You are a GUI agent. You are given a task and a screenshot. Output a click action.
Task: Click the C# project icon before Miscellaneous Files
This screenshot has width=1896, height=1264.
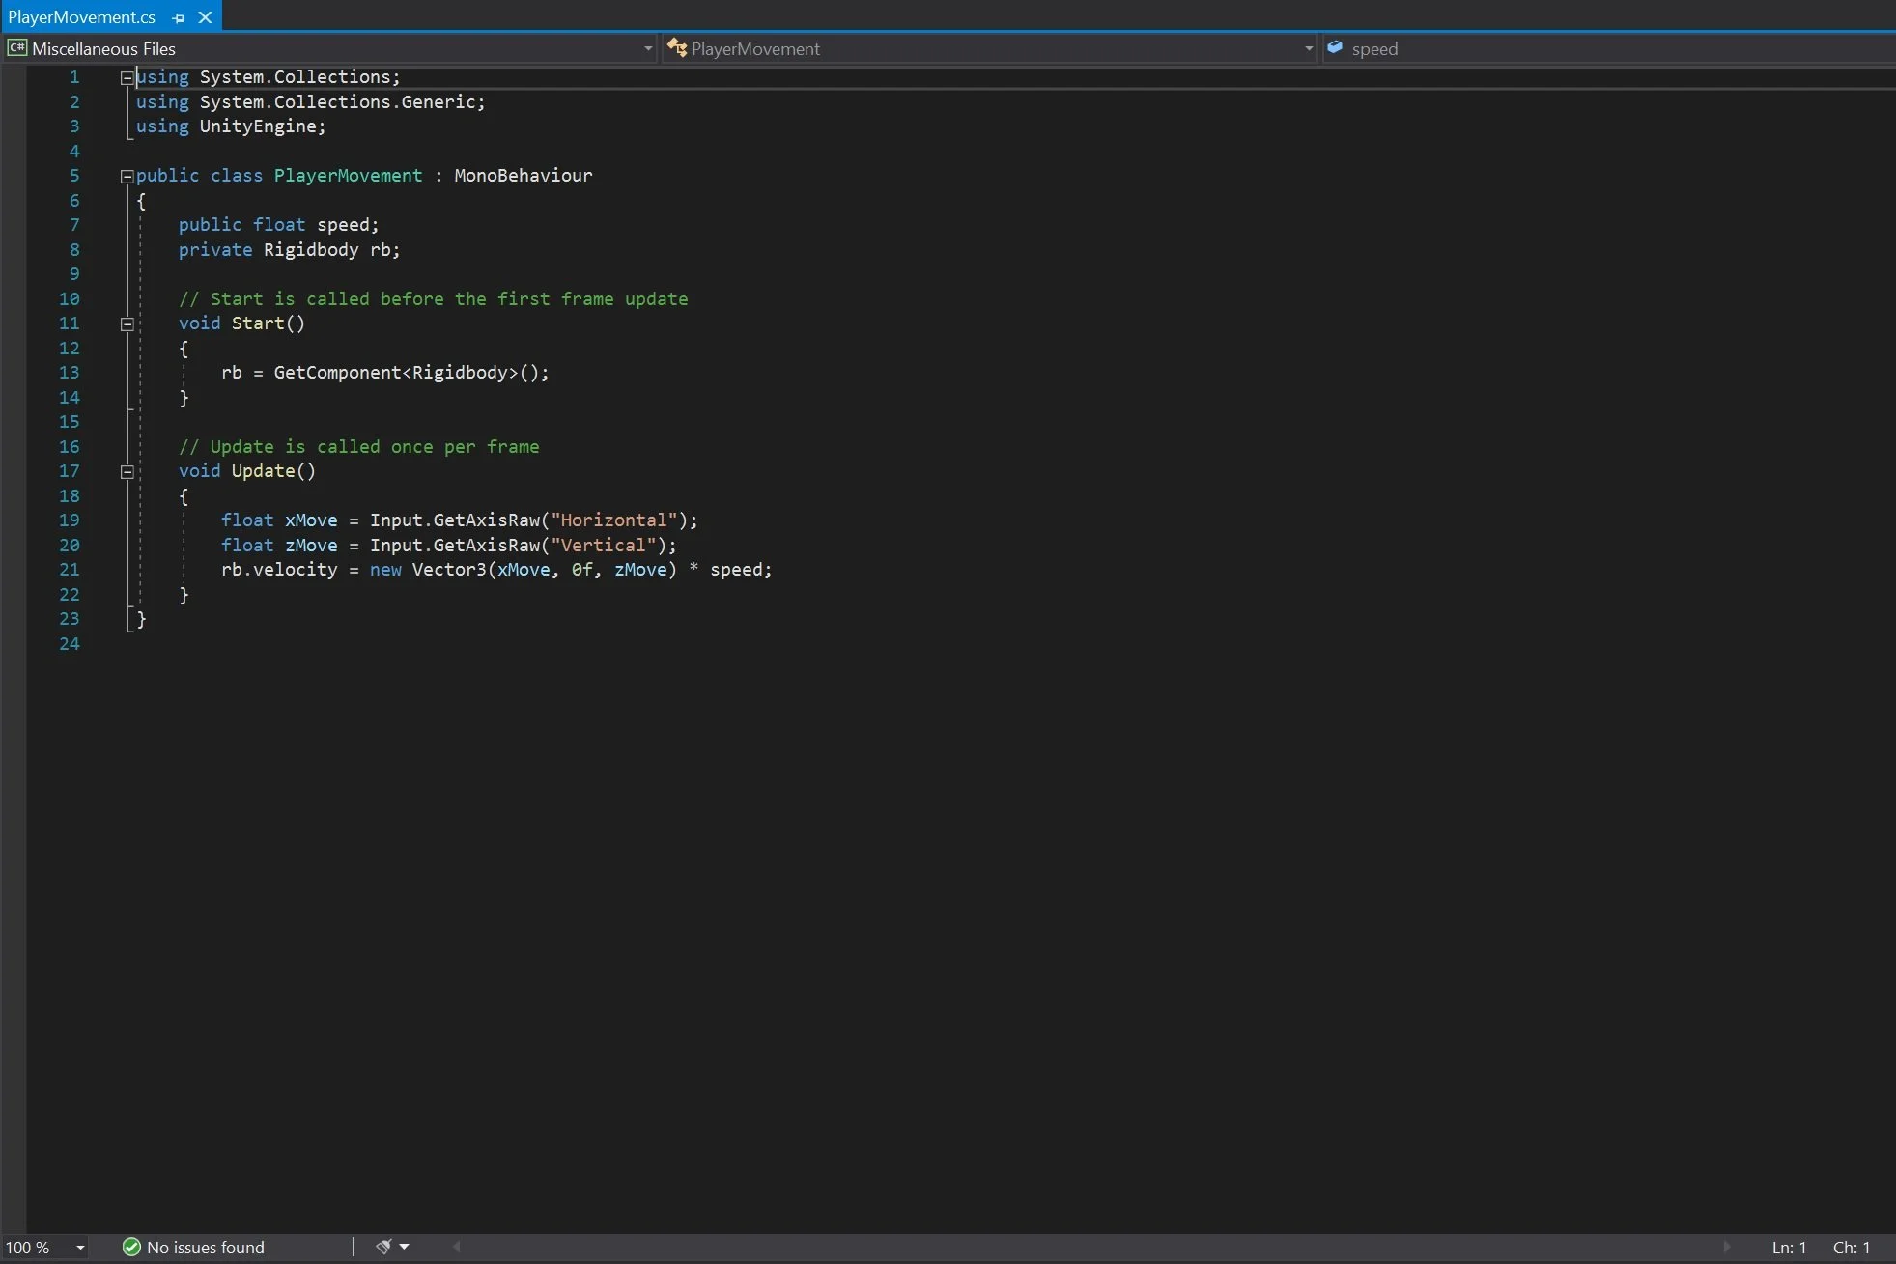[16, 47]
